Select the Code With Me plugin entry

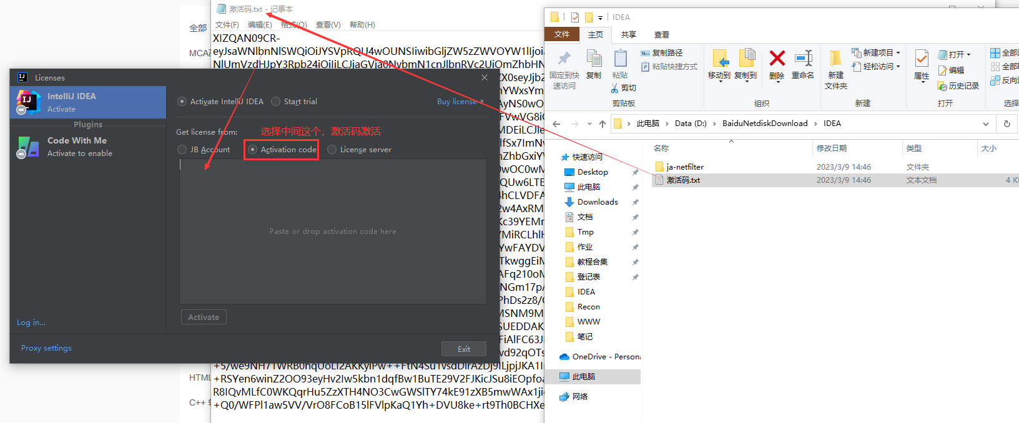pos(88,147)
